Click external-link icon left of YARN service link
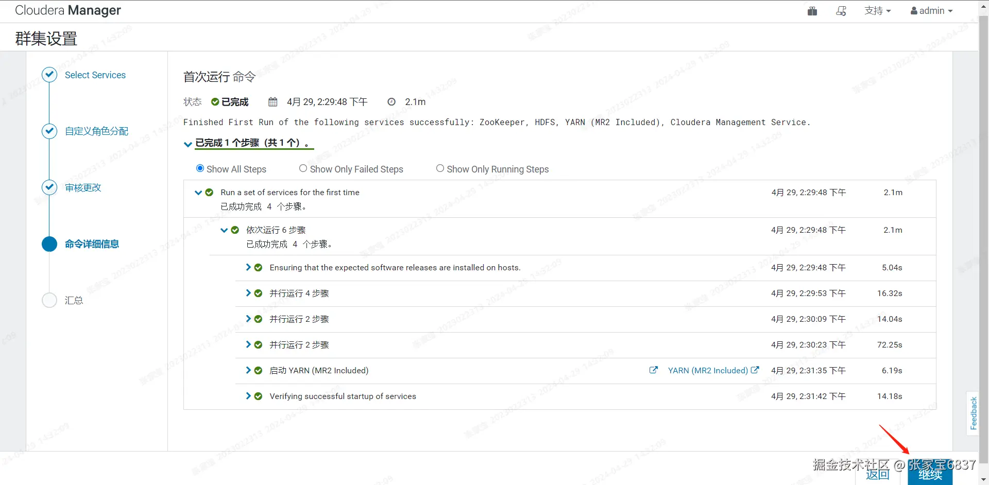This screenshot has width=989, height=485. coord(654,370)
